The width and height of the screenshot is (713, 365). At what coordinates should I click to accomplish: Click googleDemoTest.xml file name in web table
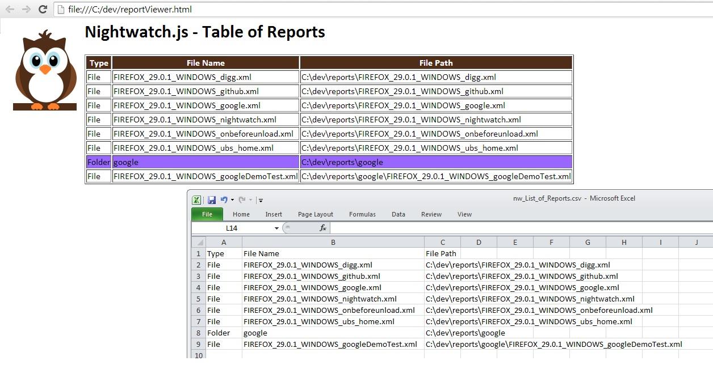205,176
